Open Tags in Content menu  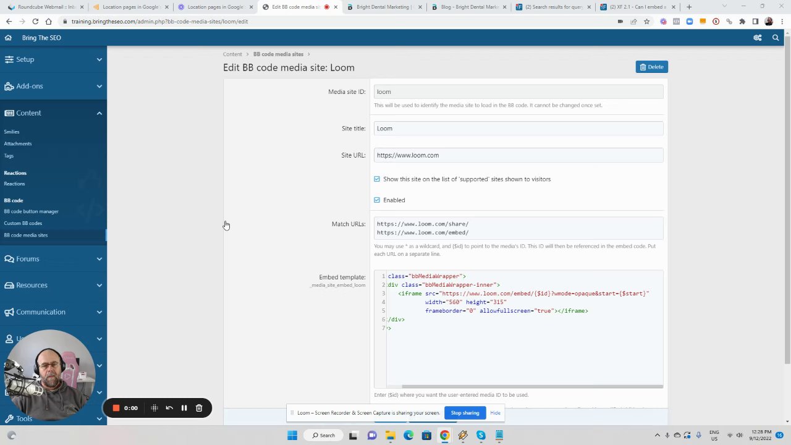[x=9, y=156]
